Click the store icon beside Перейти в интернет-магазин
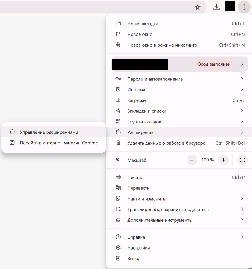 pos(12,143)
